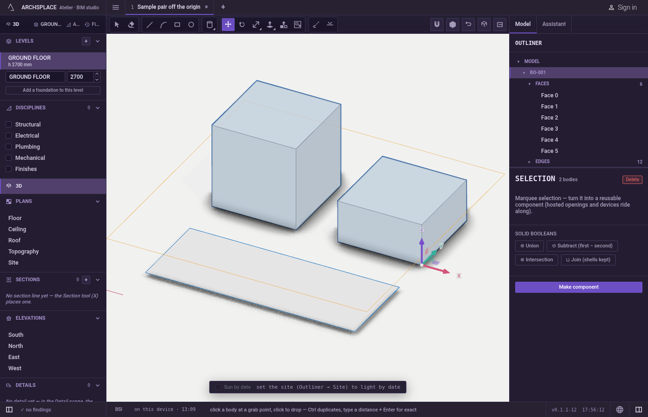Collapse the FACES tree group
This screenshot has height=417, width=648.
530,84
